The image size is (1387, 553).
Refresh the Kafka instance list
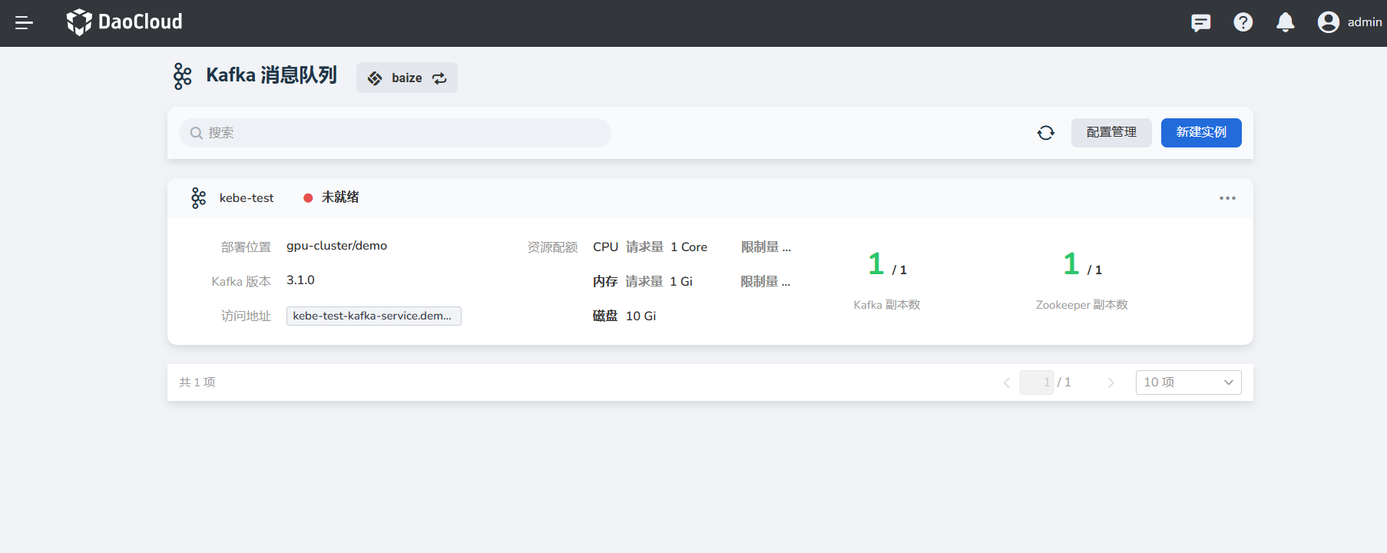[1045, 133]
